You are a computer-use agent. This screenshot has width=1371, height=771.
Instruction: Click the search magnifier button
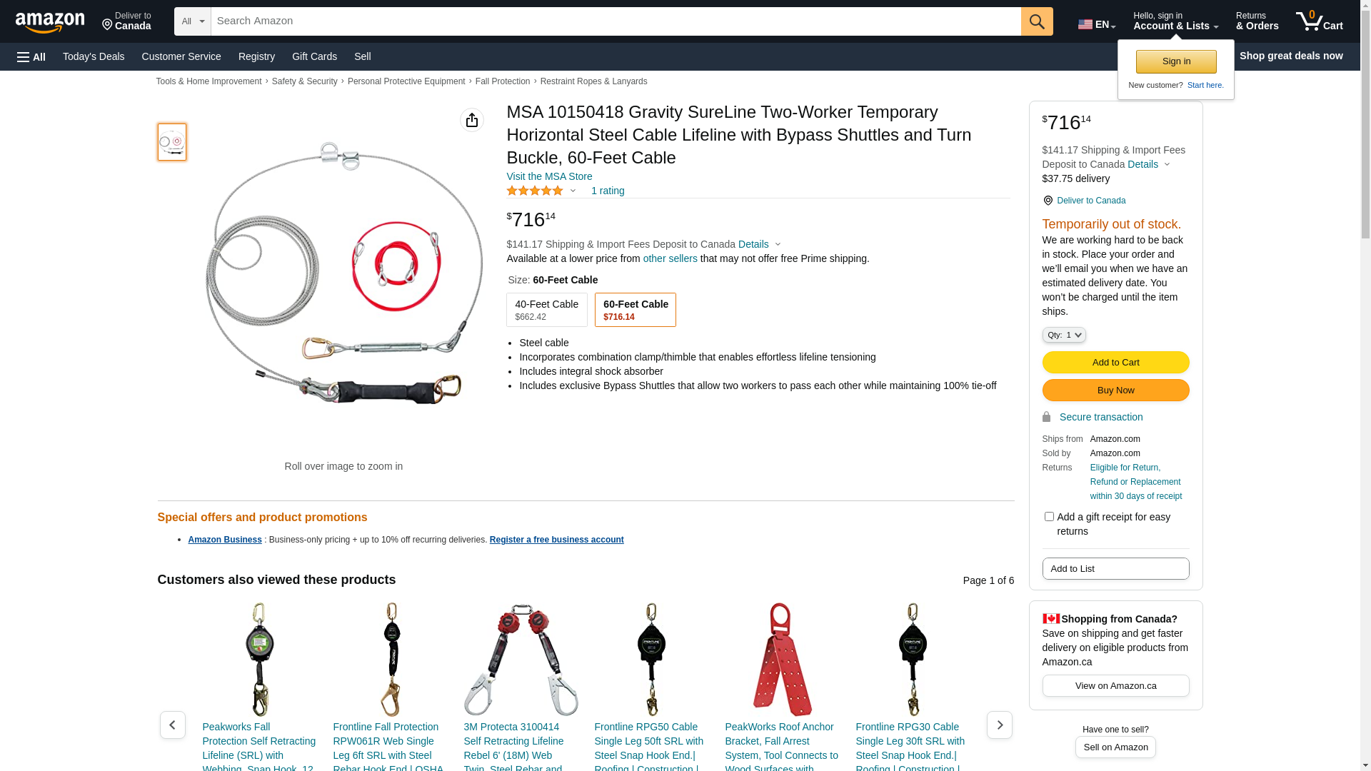coord(1037,21)
